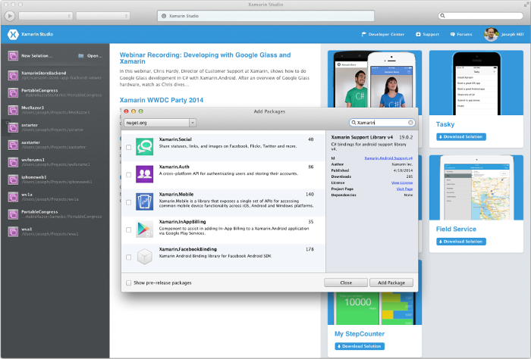
Task: Open the wva1 solution icon
Action: click(x=13, y=232)
